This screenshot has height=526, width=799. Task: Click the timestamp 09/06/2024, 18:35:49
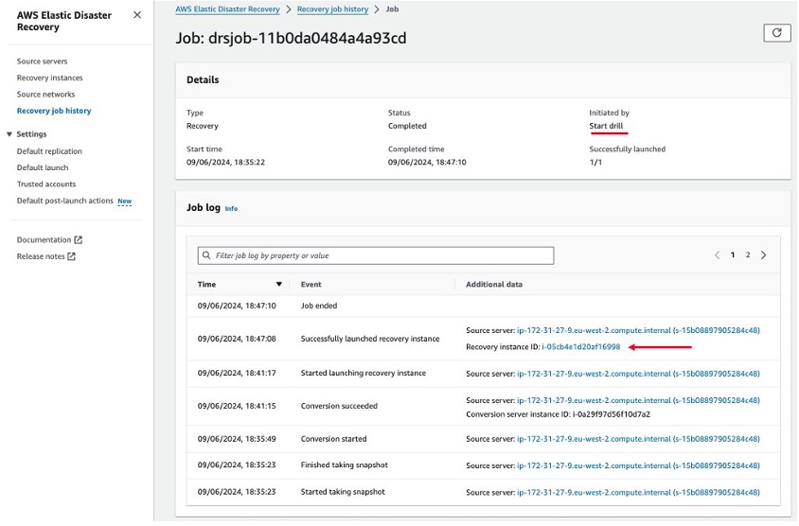pos(237,439)
